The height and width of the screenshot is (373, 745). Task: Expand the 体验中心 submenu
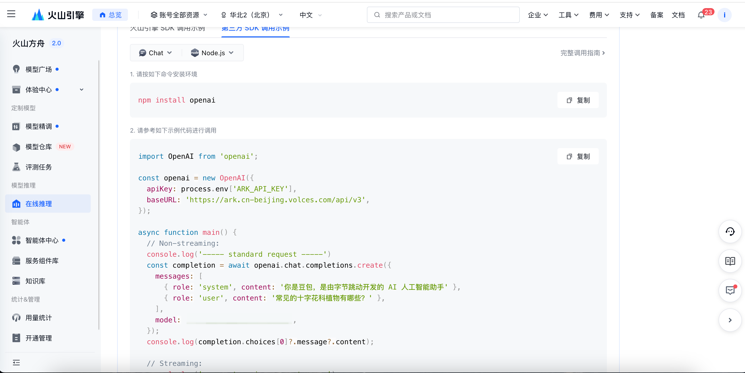coord(81,90)
